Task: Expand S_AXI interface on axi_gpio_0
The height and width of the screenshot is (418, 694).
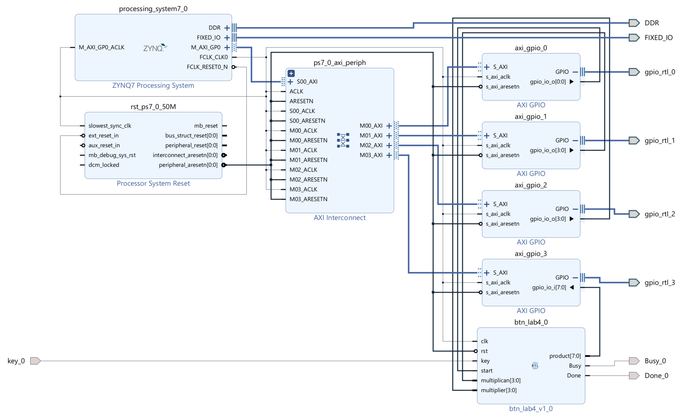Action: (x=487, y=67)
